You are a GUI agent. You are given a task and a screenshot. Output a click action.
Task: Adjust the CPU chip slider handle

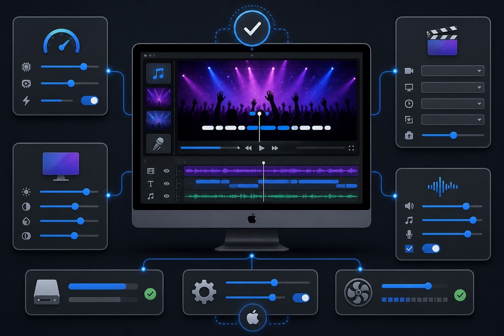click(x=84, y=66)
